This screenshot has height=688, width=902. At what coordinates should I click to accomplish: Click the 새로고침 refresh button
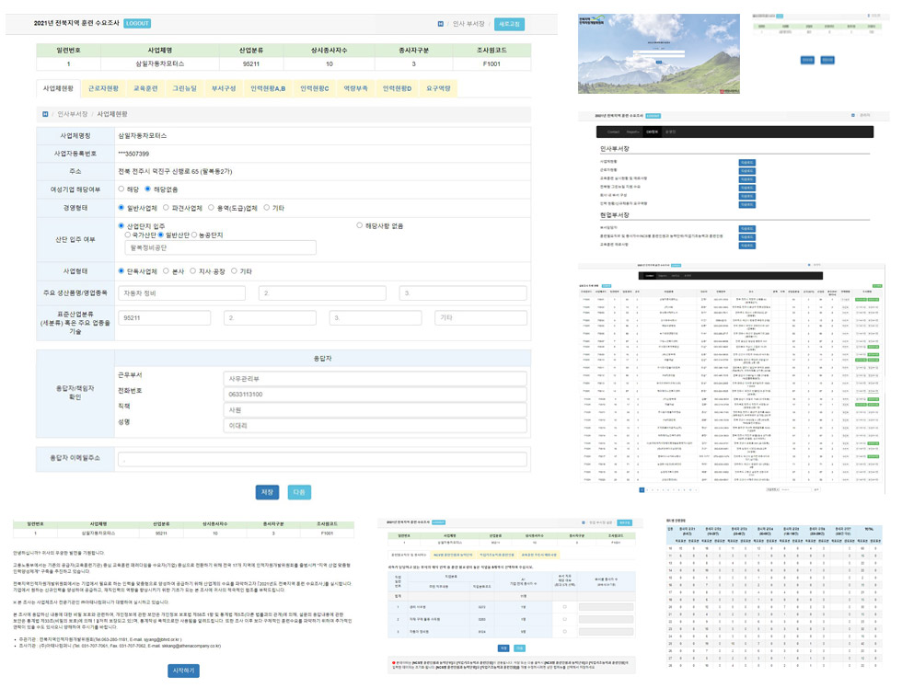(509, 25)
